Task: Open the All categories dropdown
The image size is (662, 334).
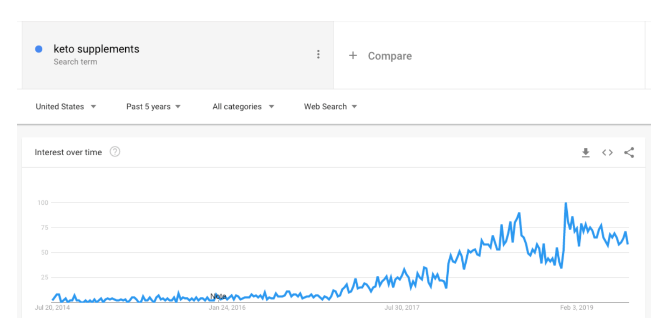Action: coord(243,107)
